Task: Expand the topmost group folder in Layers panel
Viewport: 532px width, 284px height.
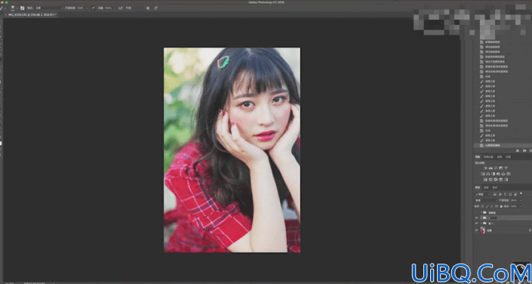Action: (x=481, y=213)
